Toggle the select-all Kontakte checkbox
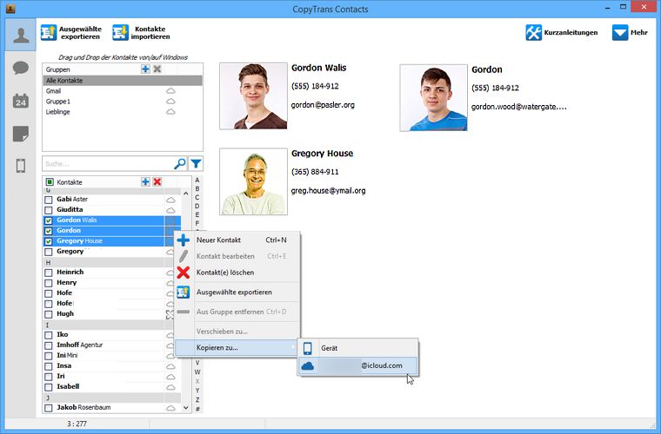 [x=50, y=182]
